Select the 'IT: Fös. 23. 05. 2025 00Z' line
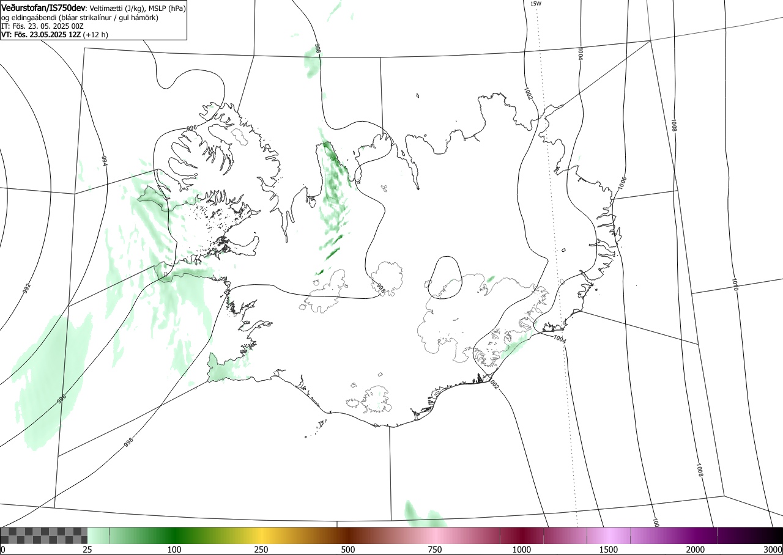 pos(42,26)
